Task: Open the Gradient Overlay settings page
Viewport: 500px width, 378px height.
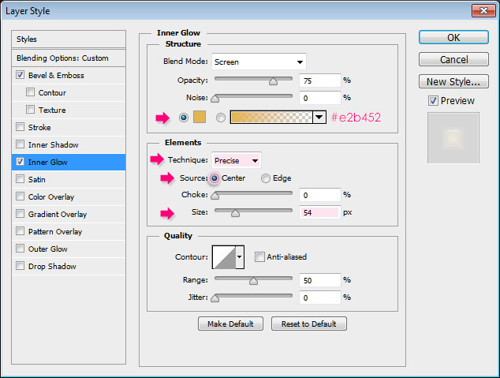Action: click(58, 215)
